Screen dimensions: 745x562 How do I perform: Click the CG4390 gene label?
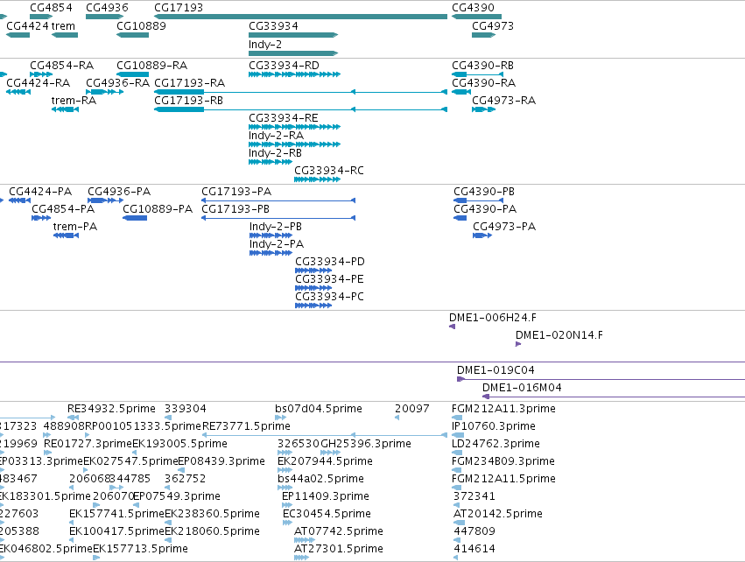click(x=474, y=8)
